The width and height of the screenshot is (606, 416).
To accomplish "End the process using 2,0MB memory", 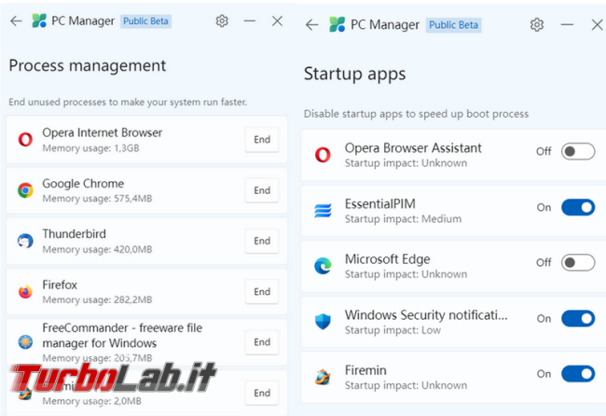I will pyautogui.click(x=262, y=393).
